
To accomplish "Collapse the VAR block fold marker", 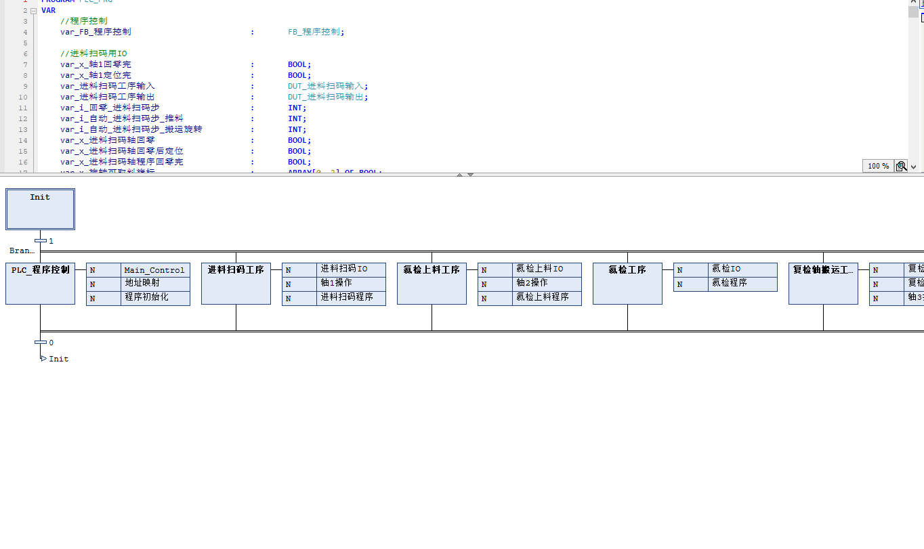I will click(x=33, y=11).
